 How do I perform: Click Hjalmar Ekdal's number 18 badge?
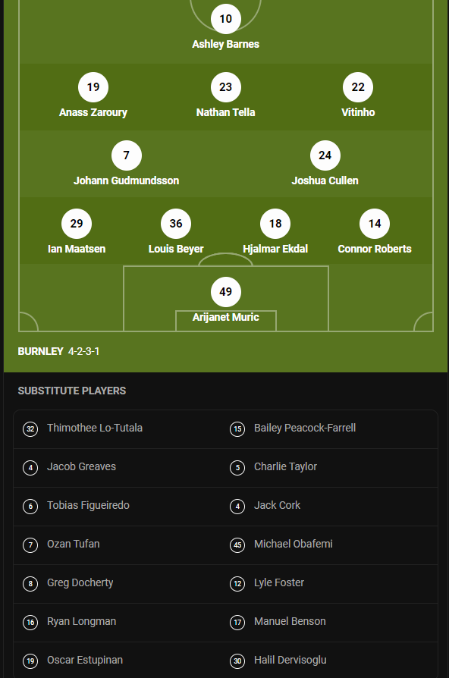pyautogui.click(x=275, y=224)
